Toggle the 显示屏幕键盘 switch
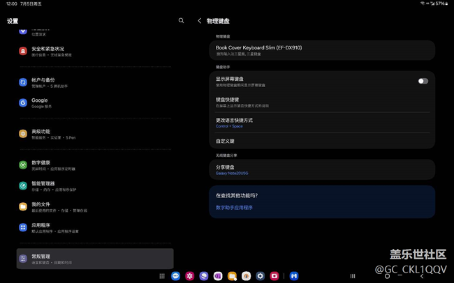 pos(423,81)
